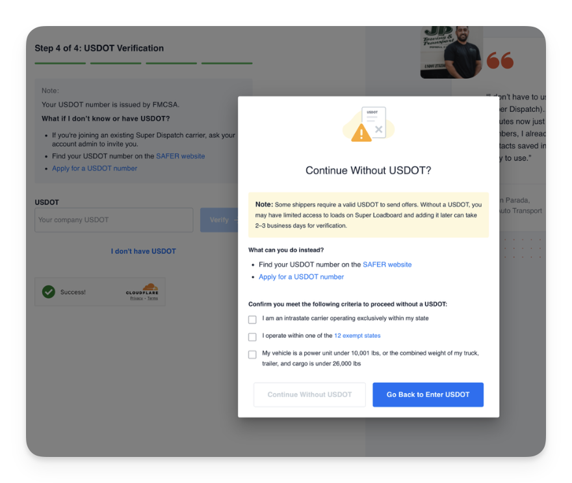Image resolution: width=572 pixels, height=483 pixels.
Task: Check the vehicle weight under 10,001 lbs checkbox
Action: [252, 354]
